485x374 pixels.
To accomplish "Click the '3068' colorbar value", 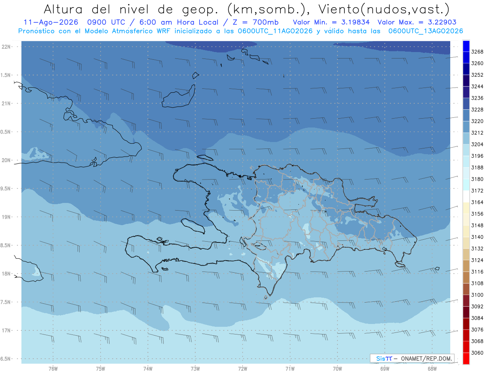I will [x=477, y=341].
